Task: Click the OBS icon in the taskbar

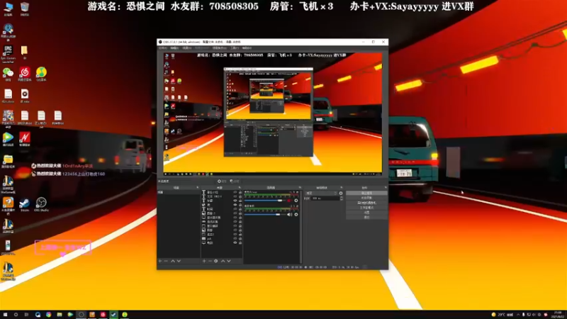Action: pos(81,315)
